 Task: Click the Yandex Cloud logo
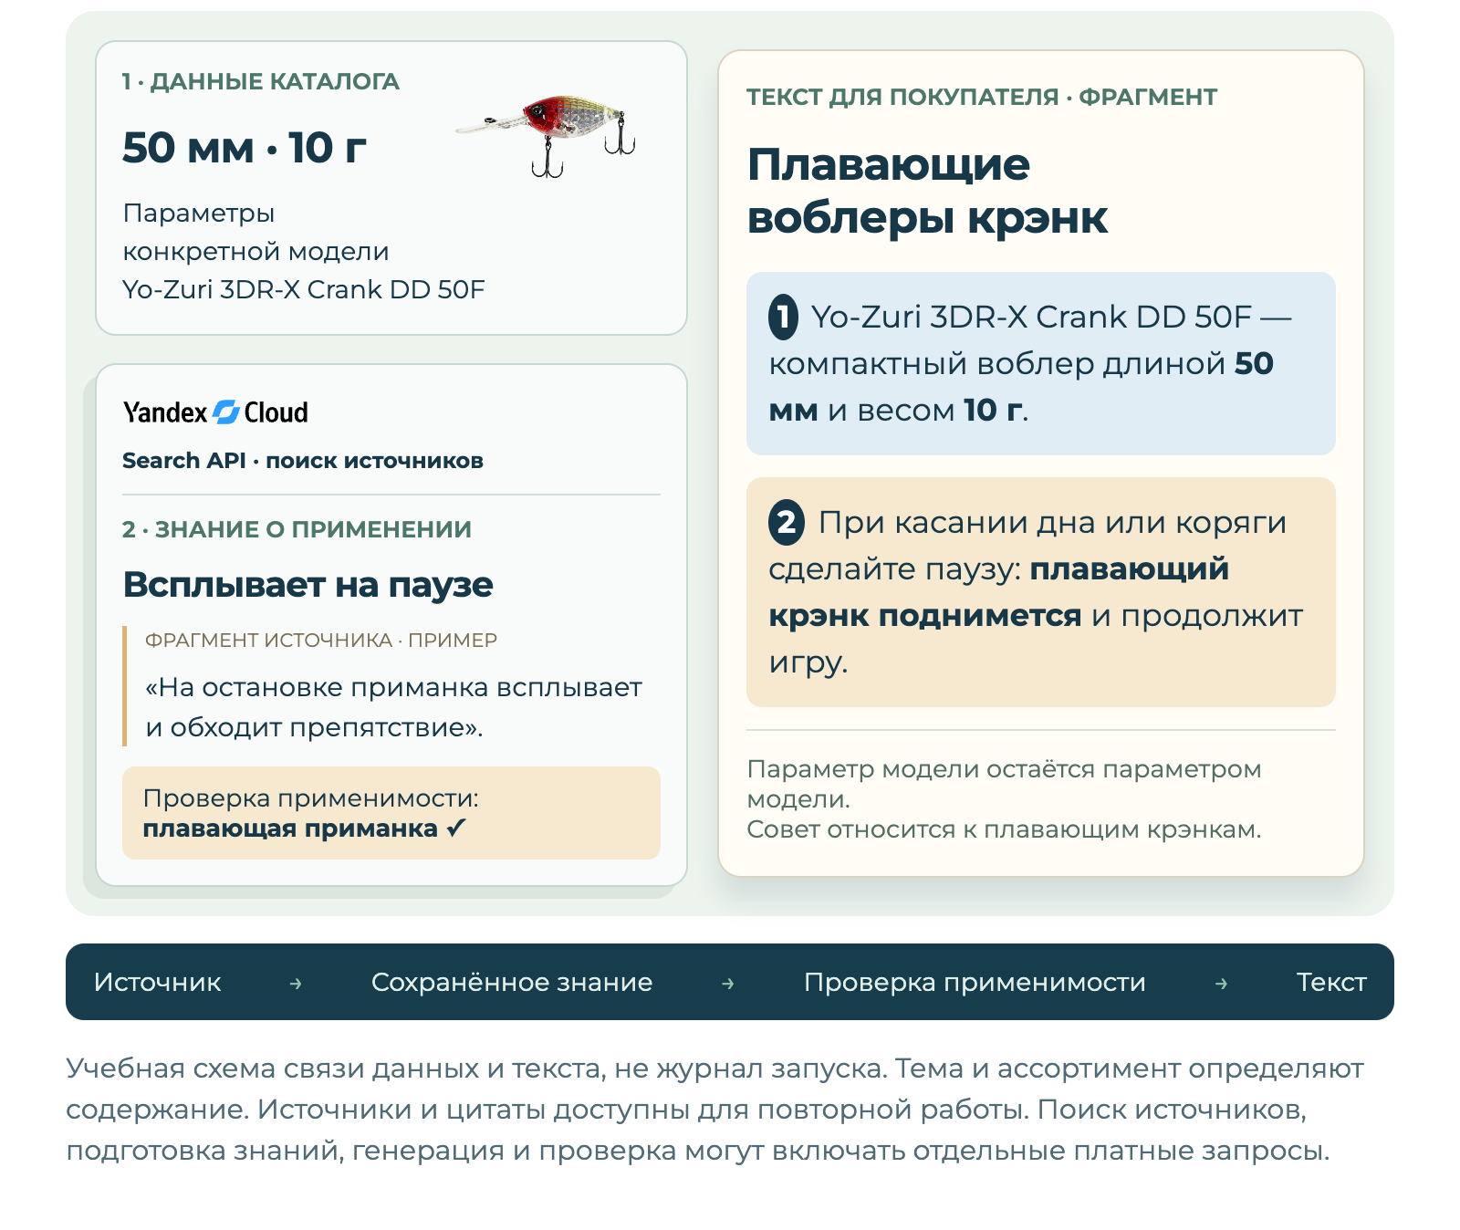pos(215,412)
